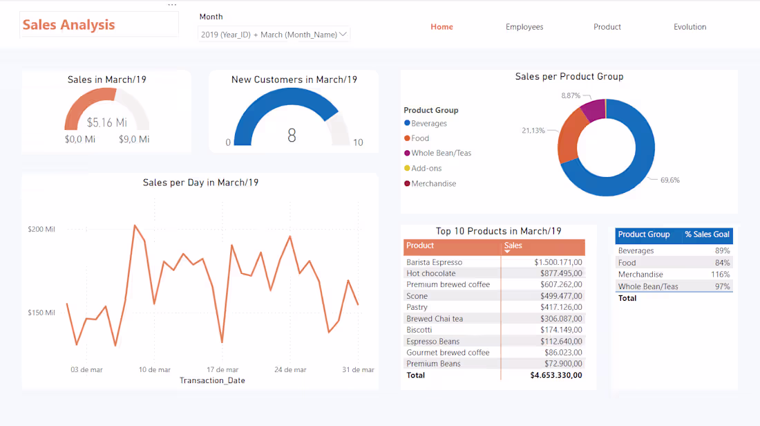760x426 pixels.
Task: Select the Home navigation link
Action: click(441, 26)
